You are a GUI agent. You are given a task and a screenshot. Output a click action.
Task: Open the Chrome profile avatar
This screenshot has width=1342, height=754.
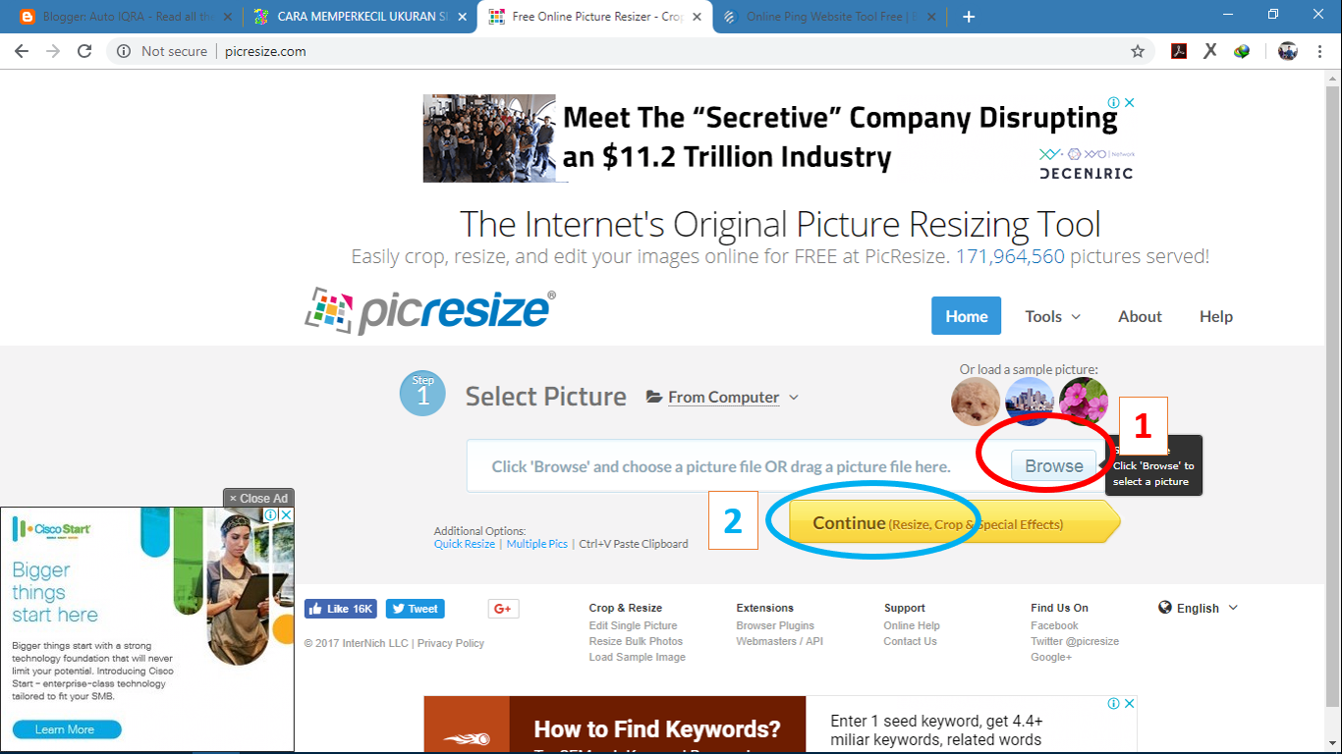point(1287,50)
